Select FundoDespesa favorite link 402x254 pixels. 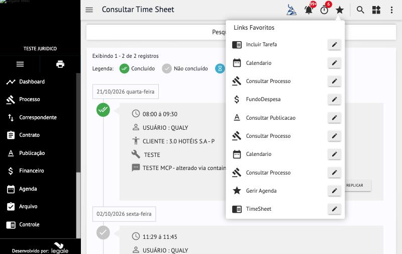point(263,99)
